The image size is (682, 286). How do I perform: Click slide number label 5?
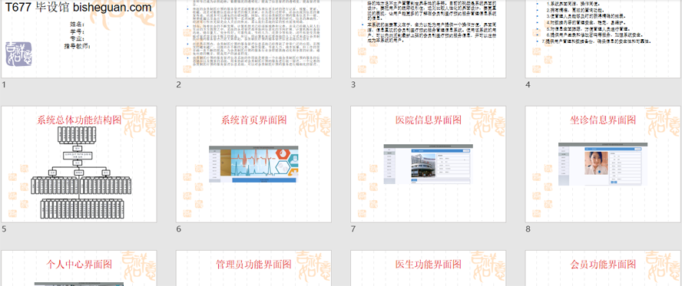(4, 229)
